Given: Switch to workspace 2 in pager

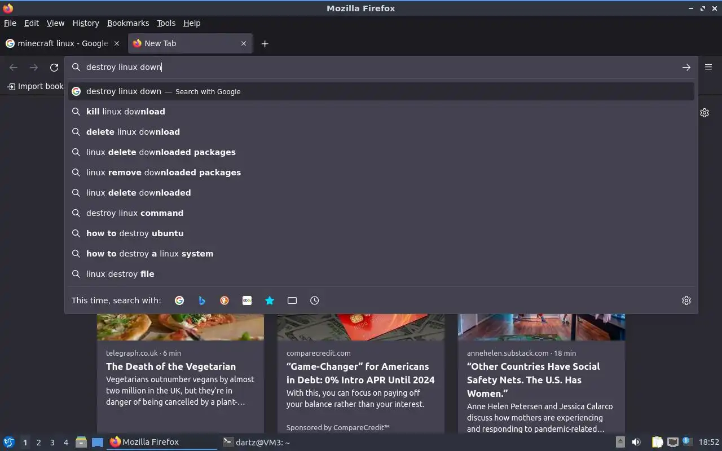Looking at the screenshot, I should pos(38,443).
